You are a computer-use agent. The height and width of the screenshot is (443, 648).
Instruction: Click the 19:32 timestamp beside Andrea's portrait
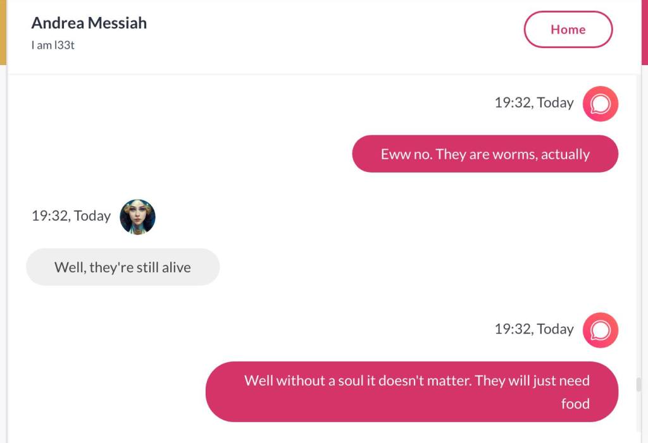tap(71, 216)
